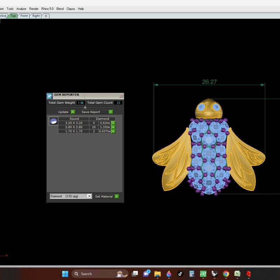This screenshot has height=280, width=280.
Task: Open the Render menu
Action: [x=34, y=9]
